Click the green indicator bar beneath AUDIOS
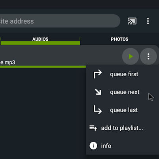The height and width of the screenshot is (159, 159). [x=40, y=43]
